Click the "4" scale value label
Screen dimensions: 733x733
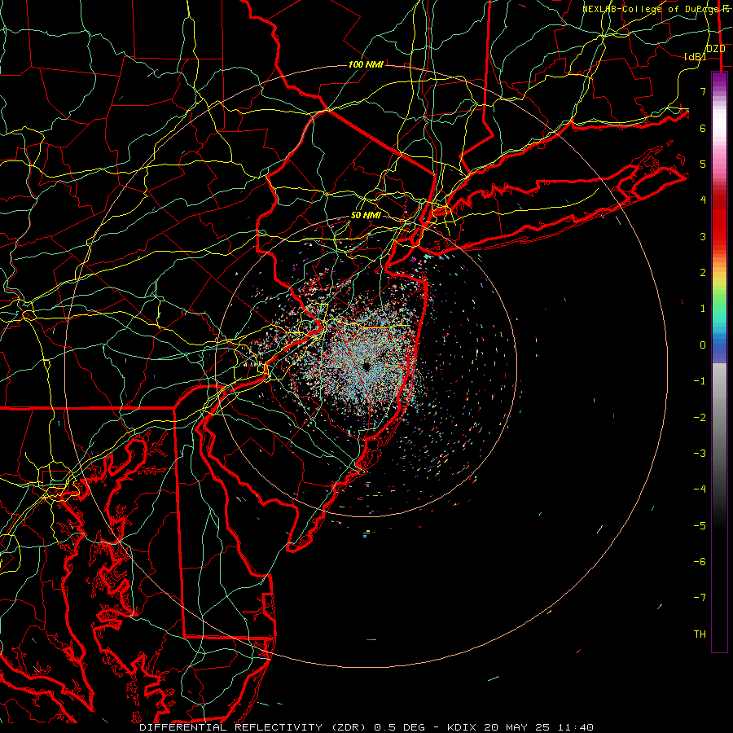click(x=703, y=200)
